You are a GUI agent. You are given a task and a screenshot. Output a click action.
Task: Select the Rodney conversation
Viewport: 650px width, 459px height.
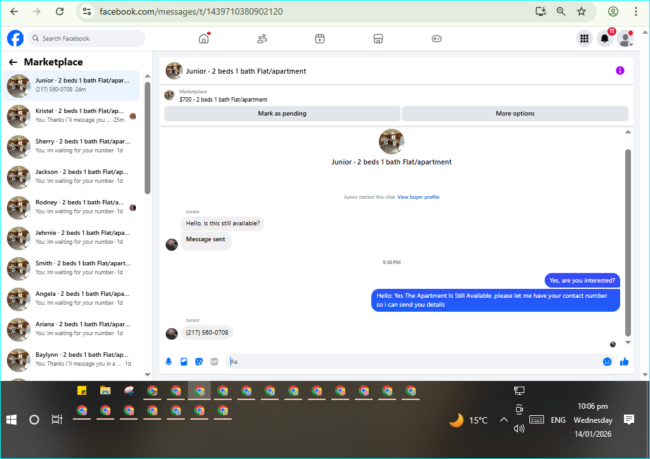72,208
